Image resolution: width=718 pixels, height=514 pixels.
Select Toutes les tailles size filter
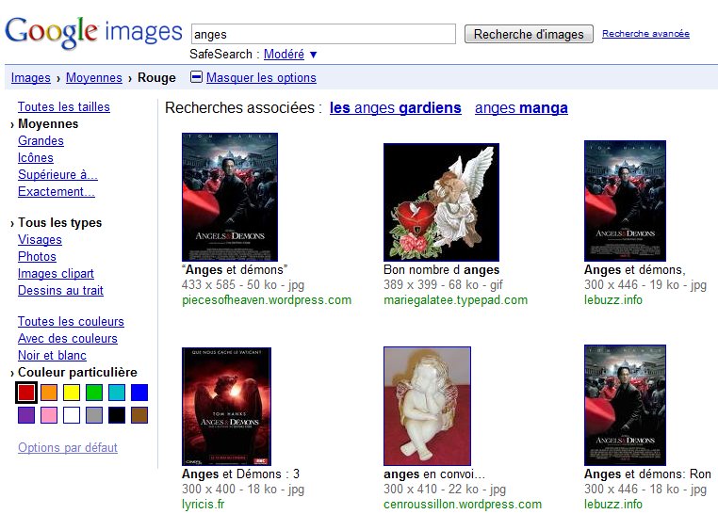coord(64,106)
